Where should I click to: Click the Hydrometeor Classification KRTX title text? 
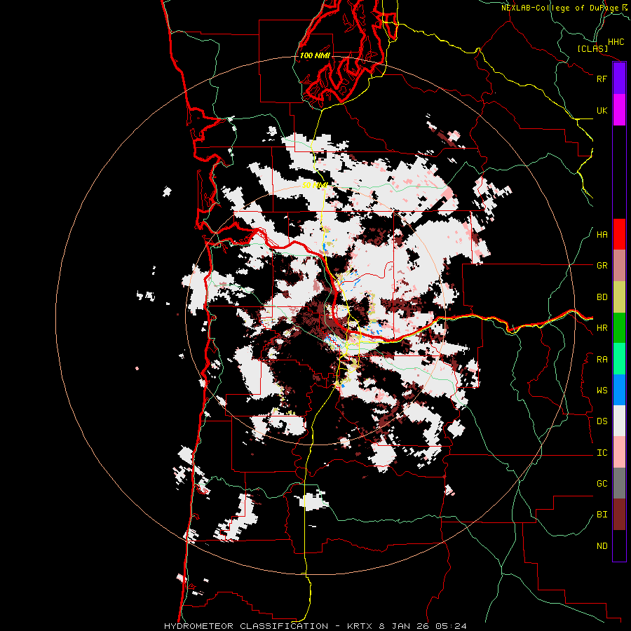315,626
